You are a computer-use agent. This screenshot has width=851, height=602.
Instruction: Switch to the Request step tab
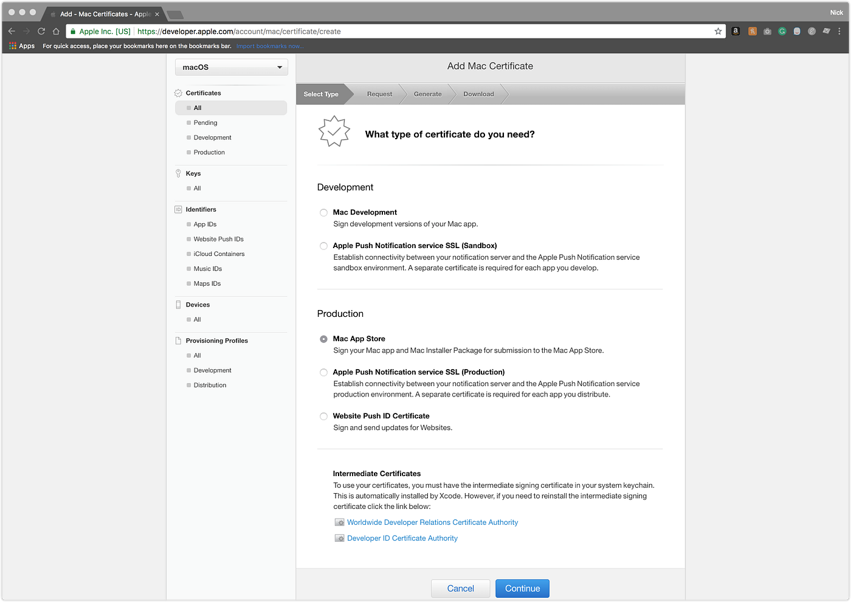379,94
